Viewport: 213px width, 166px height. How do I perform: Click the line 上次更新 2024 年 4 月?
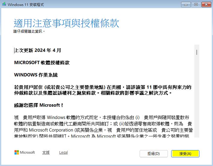[x=38, y=50]
